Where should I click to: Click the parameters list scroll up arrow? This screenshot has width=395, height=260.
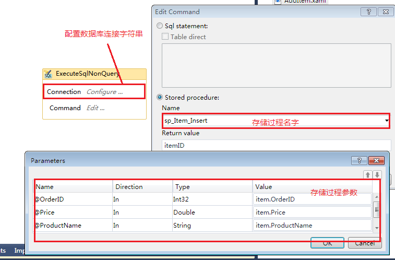pyautogui.click(x=377, y=197)
